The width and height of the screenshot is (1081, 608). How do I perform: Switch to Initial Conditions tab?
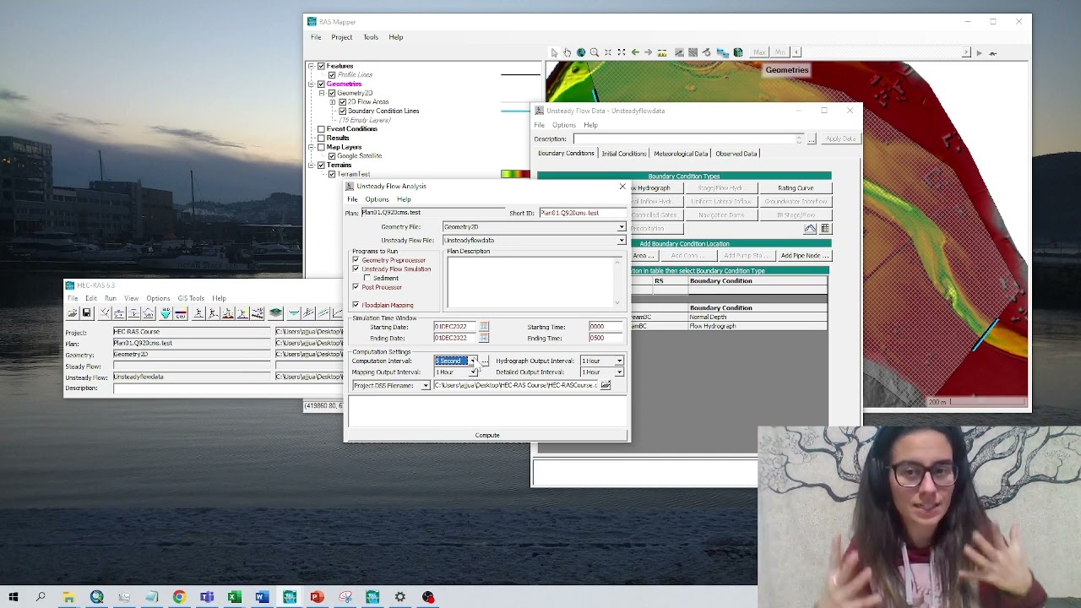tap(624, 154)
